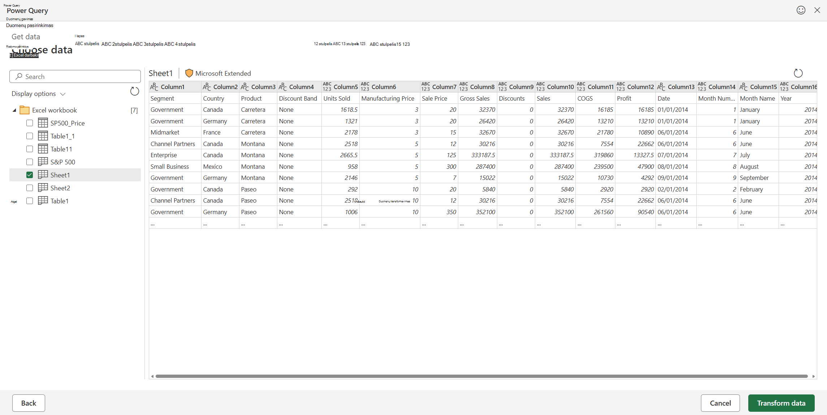The image size is (827, 415).
Task: Click the text type icon of Column4
Action: point(283,87)
